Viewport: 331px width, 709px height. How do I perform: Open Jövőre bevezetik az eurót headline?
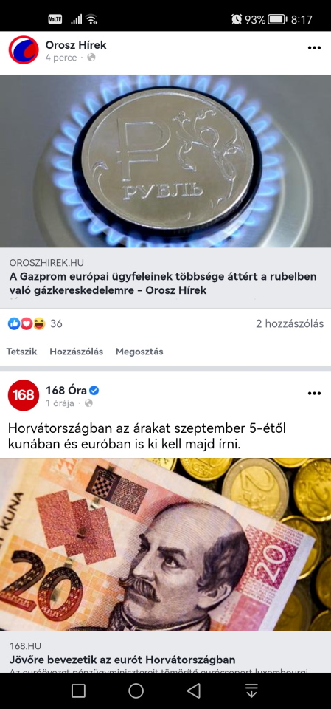pos(122,660)
